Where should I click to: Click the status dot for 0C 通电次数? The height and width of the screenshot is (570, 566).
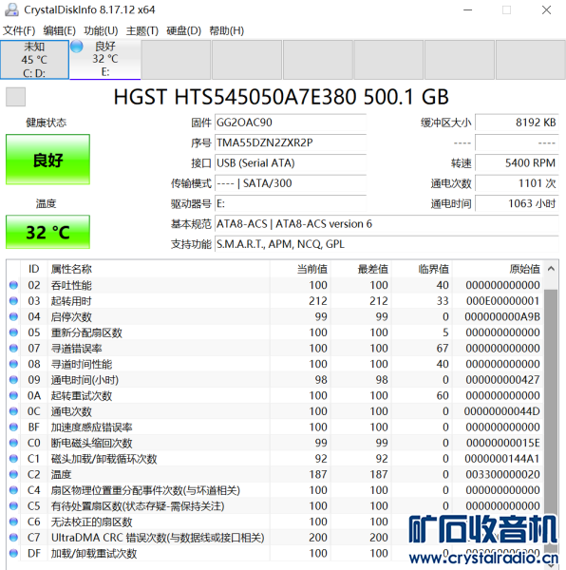pyautogui.click(x=13, y=411)
